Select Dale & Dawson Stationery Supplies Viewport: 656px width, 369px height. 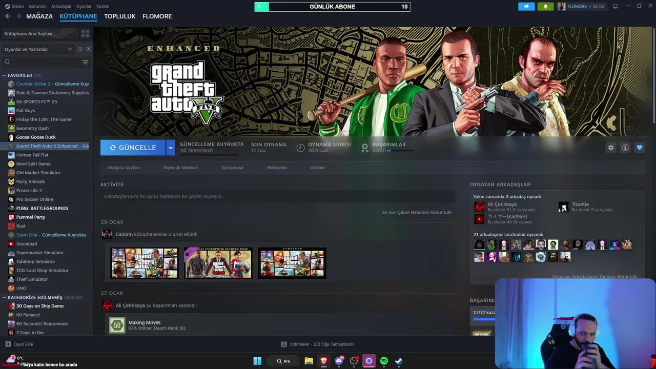coord(48,93)
